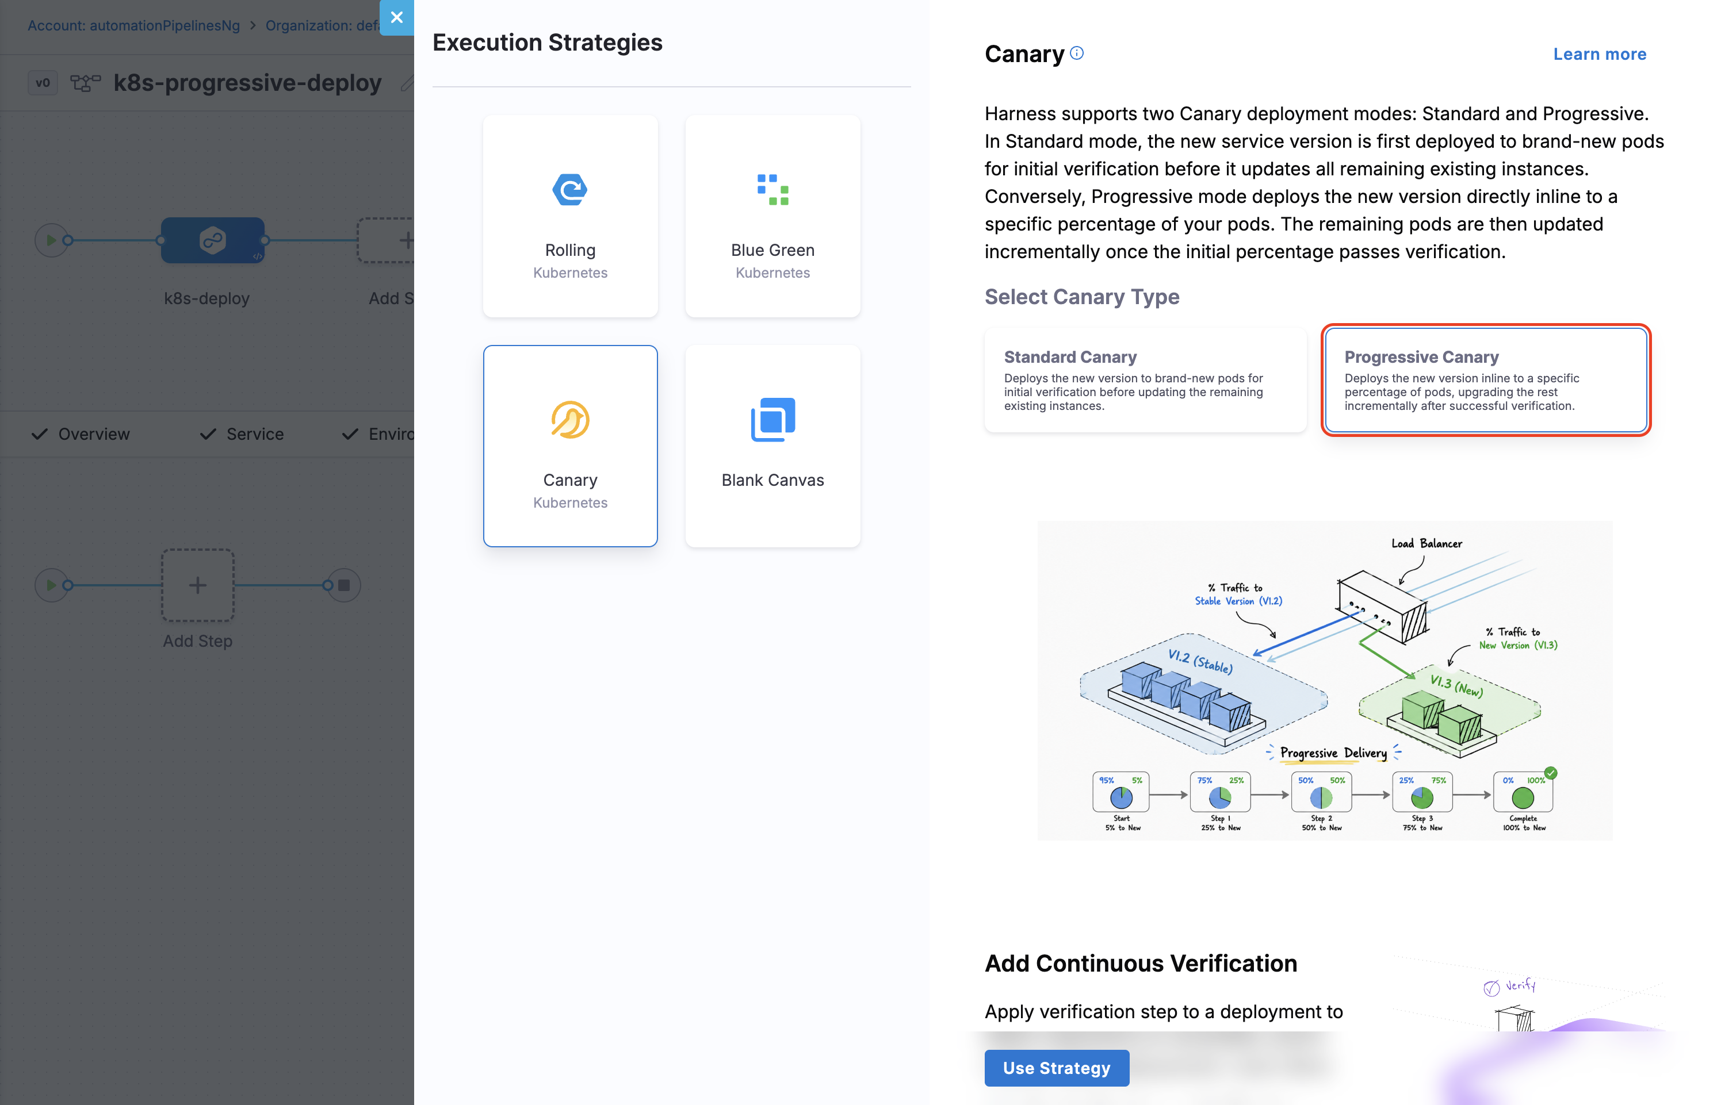The image size is (1721, 1105).
Task: Click the Execution Strategies heading
Action: coord(547,43)
